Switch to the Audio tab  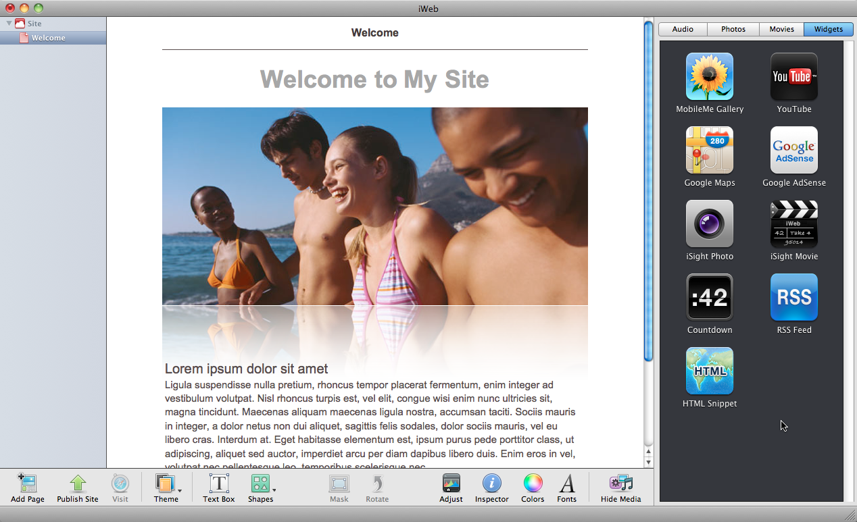683,29
